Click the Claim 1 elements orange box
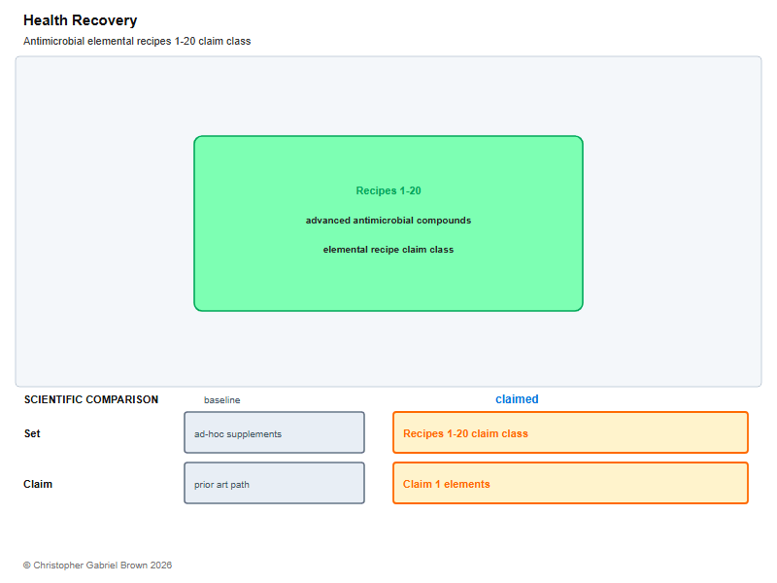777x583 pixels. coord(570,483)
